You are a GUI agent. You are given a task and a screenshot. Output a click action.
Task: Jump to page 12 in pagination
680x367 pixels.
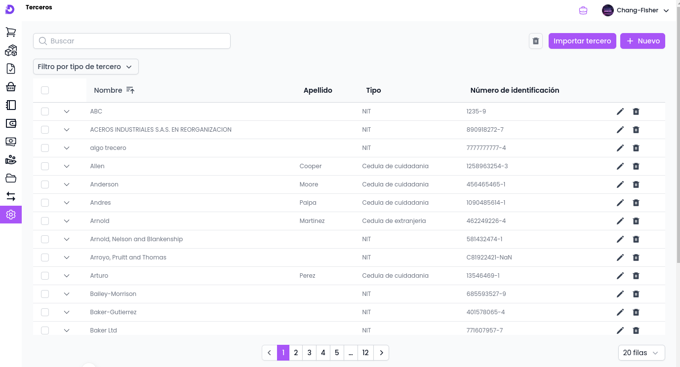click(365, 353)
